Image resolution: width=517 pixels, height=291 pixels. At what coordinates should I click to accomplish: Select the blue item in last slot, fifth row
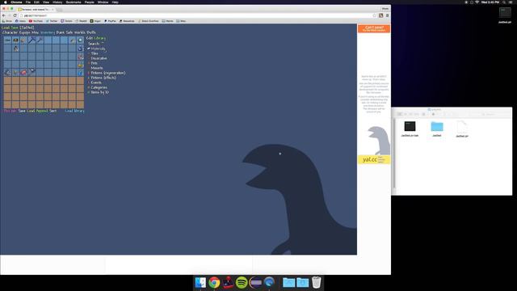(80, 73)
